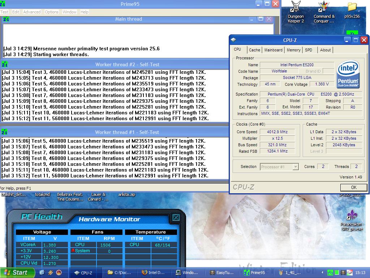
Task: Click the CPU fan RPM reading 1506
Action: coord(106,245)
